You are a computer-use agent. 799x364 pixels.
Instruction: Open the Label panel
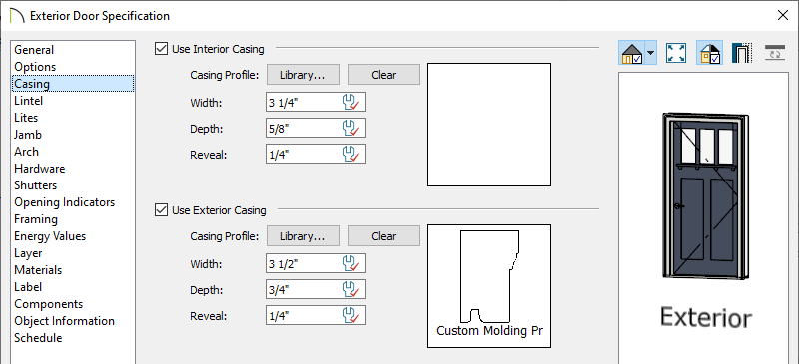(x=28, y=287)
